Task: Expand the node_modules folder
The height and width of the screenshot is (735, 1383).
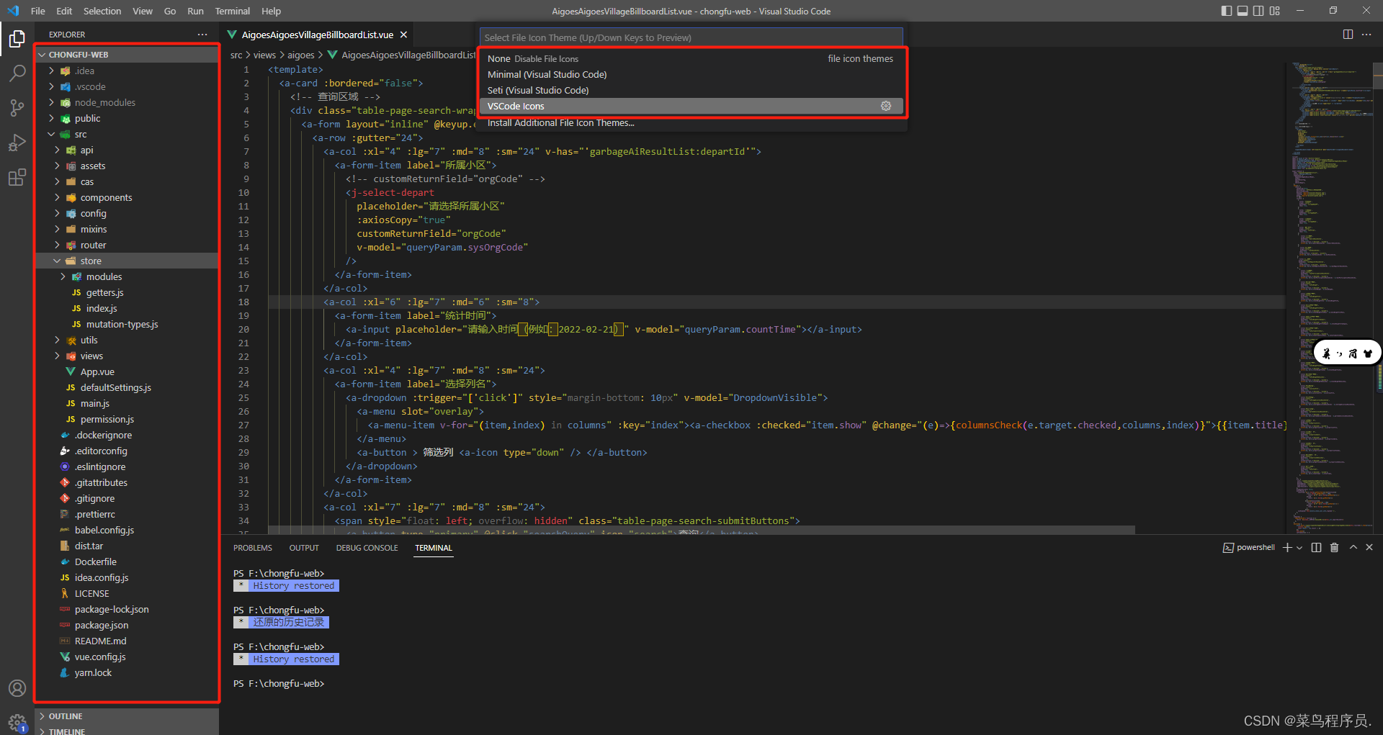Action: 127,102
